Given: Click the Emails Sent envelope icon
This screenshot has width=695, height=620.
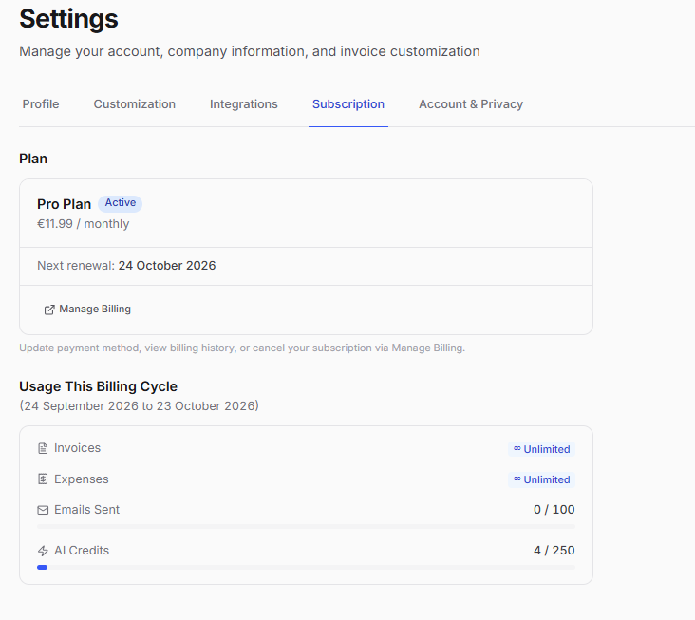Looking at the screenshot, I should pos(43,510).
